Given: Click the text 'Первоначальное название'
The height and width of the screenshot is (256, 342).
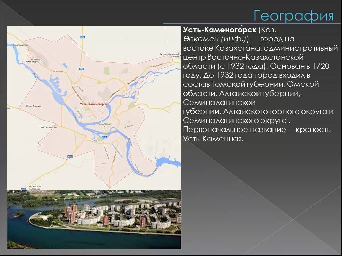Looking at the screenshot, I should (x=234, y=130).
